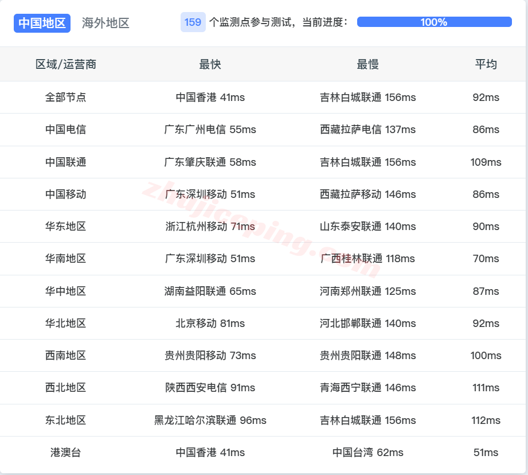This screenshot has height=475, width=528.
Task: Select the 中国地区 tab
Action: [42, 23]
